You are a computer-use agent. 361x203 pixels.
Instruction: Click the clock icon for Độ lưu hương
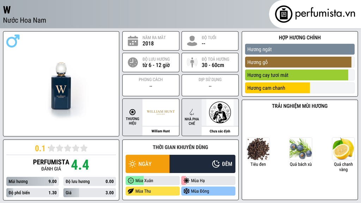click(x=133, y=62)
